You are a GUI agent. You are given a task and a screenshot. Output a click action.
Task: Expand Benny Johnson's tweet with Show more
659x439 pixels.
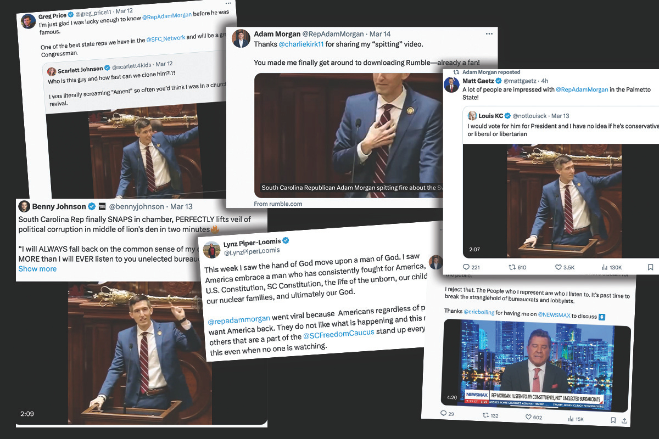37,268
